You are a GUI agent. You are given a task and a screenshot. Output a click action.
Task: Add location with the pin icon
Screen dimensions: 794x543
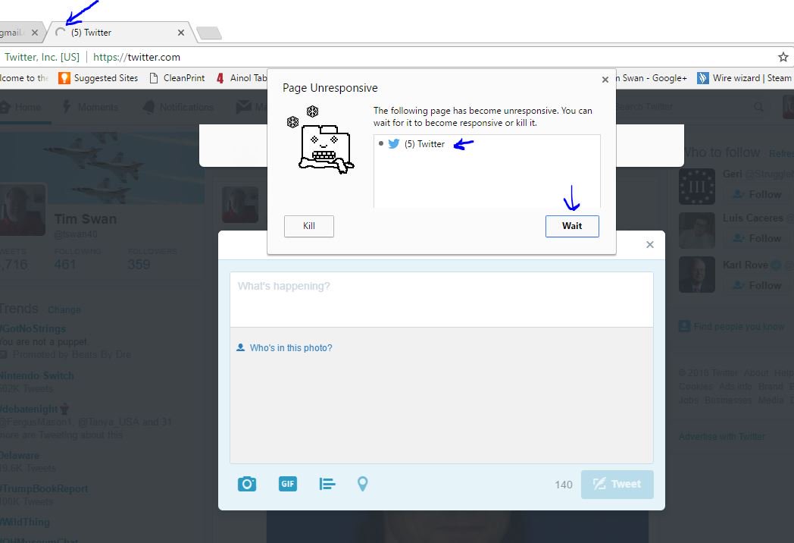pos(363,484)
